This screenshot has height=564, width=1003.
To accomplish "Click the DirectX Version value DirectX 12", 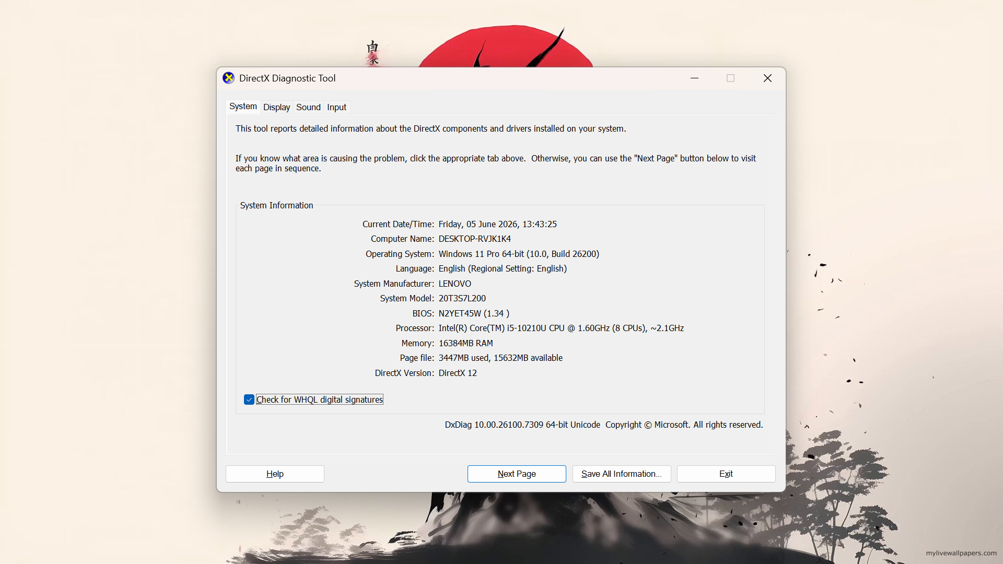I will click(x=458, y=373).
